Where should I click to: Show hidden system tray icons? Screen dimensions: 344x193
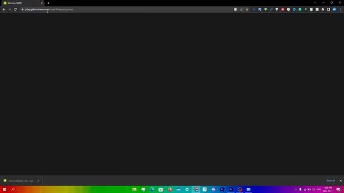tap(296, 189)
